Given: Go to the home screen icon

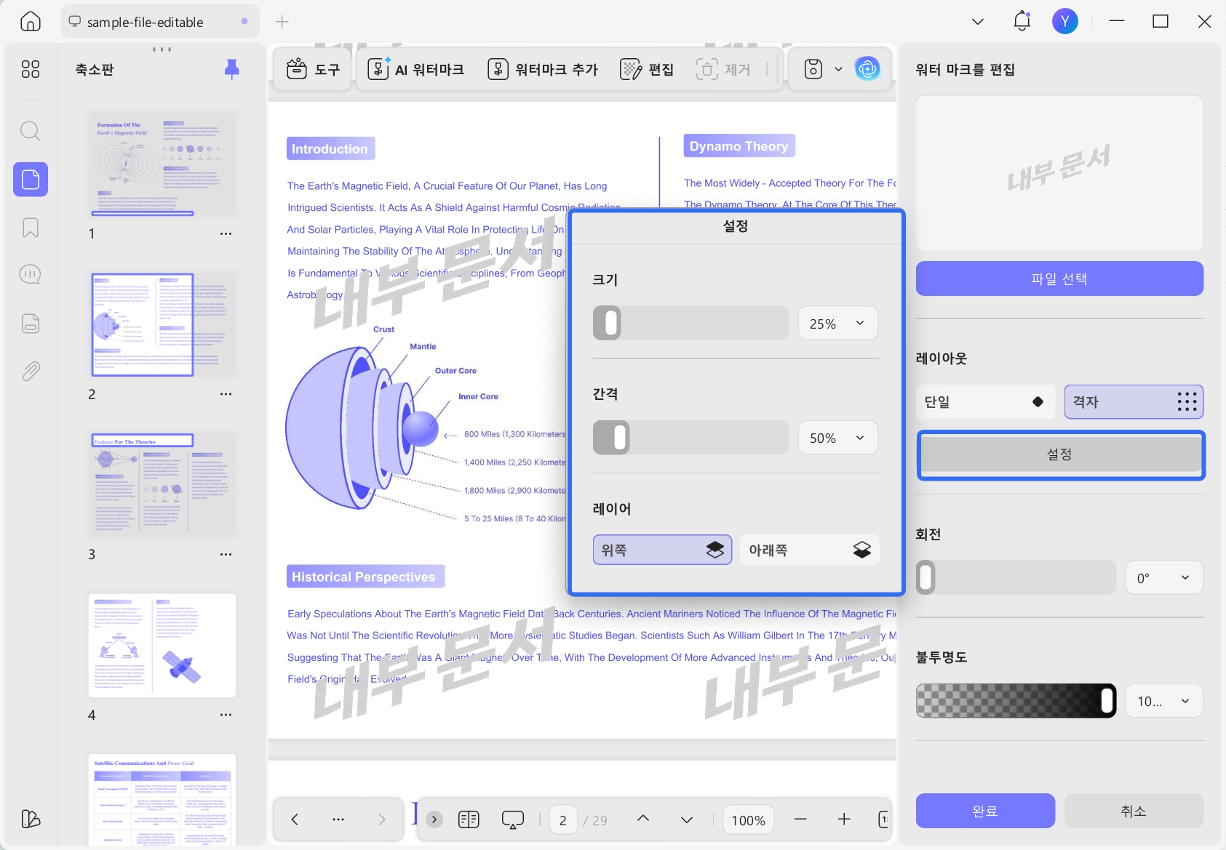Looking at the screenshot, I should 30,21.
